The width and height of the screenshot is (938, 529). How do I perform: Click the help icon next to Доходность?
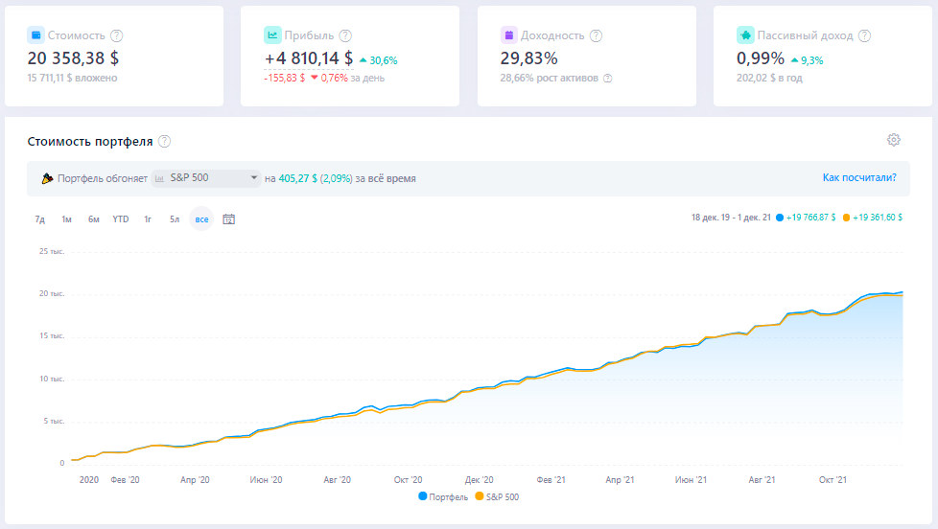[596, 35]
